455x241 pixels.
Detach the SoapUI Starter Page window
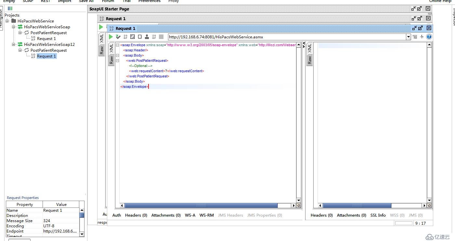pos(414,9)
